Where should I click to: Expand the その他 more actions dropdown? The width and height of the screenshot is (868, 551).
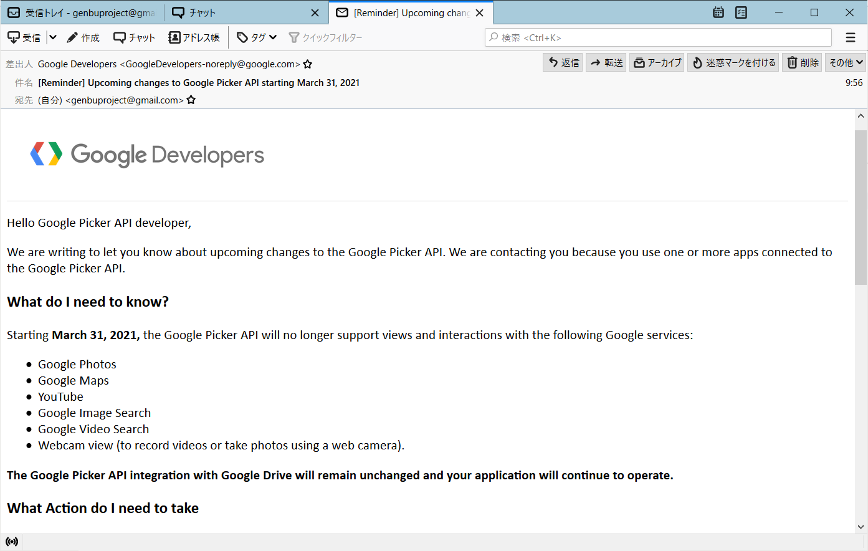(x=846, y=62)
